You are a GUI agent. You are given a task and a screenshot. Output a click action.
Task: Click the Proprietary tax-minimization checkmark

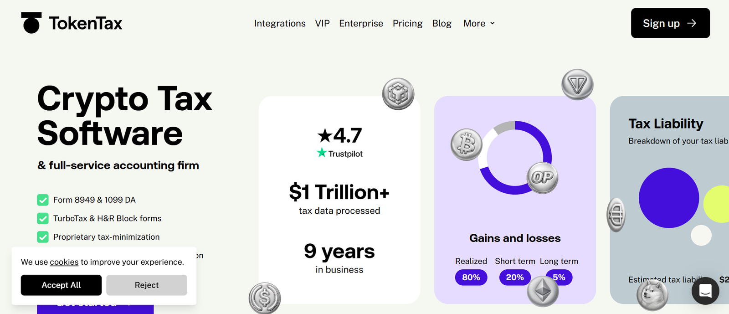43,237
